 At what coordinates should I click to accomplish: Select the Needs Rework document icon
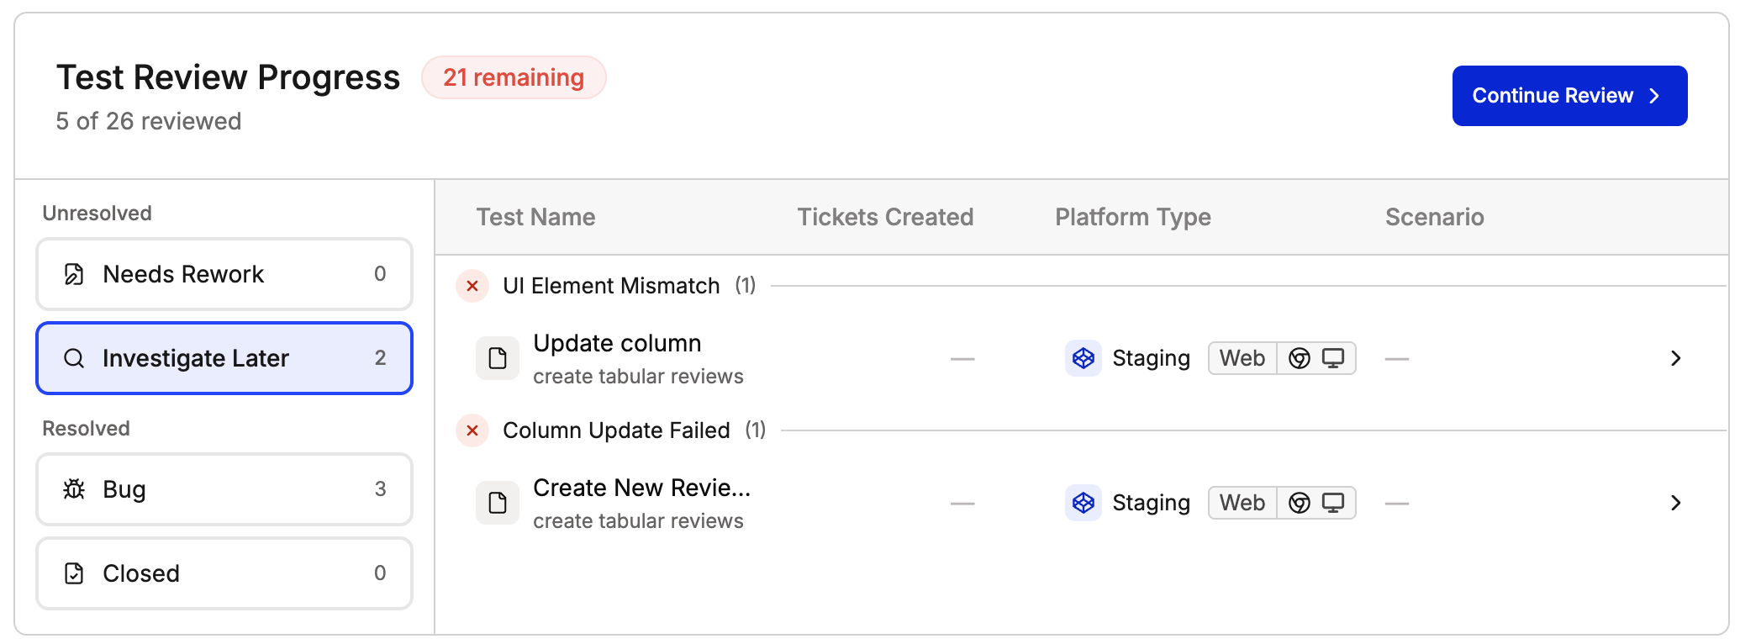tap(74, 274)
